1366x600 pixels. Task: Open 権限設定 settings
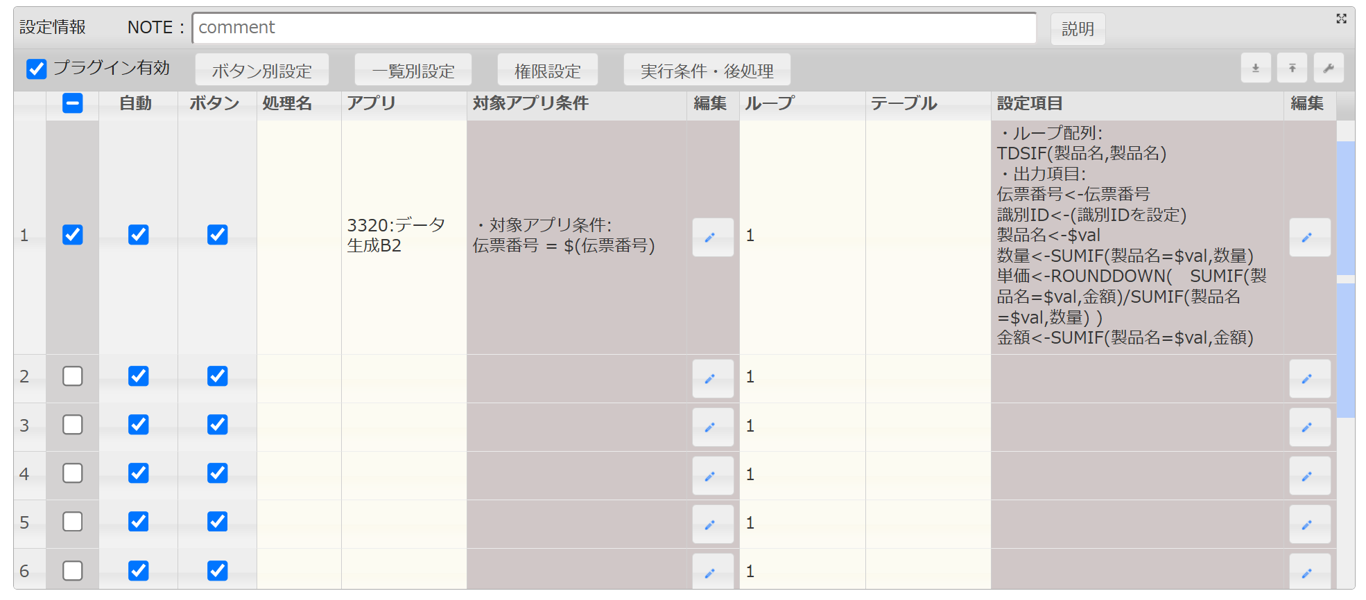coord(548,70)
